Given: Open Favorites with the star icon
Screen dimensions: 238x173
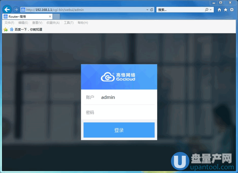Looking at the screenshot, I should [x=225, y=10].
